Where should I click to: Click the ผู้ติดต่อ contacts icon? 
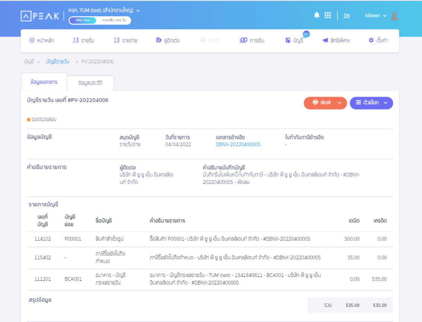click(159, 40)
